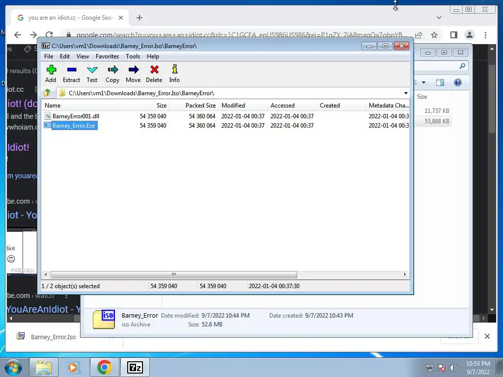Click the 7-Zip taskbar icon

pos(135,367)
